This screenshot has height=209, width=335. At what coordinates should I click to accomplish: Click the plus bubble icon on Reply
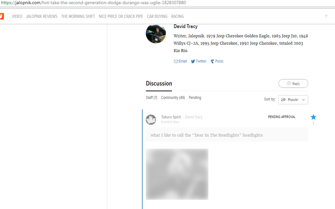point(289,83)
